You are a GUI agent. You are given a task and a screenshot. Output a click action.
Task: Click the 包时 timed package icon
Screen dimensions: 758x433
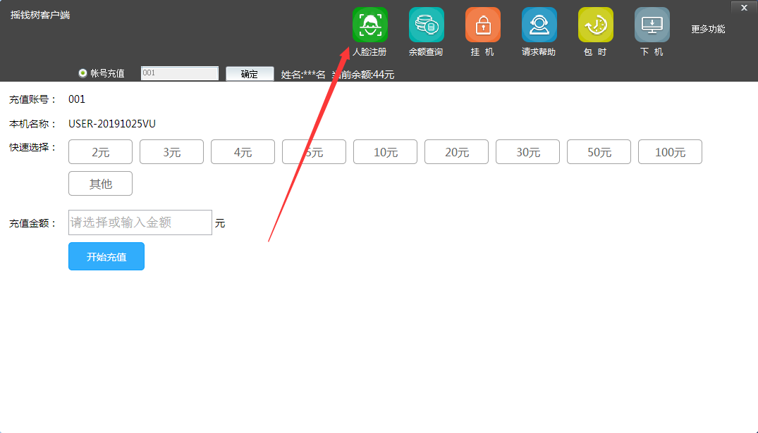pos(595,25)
